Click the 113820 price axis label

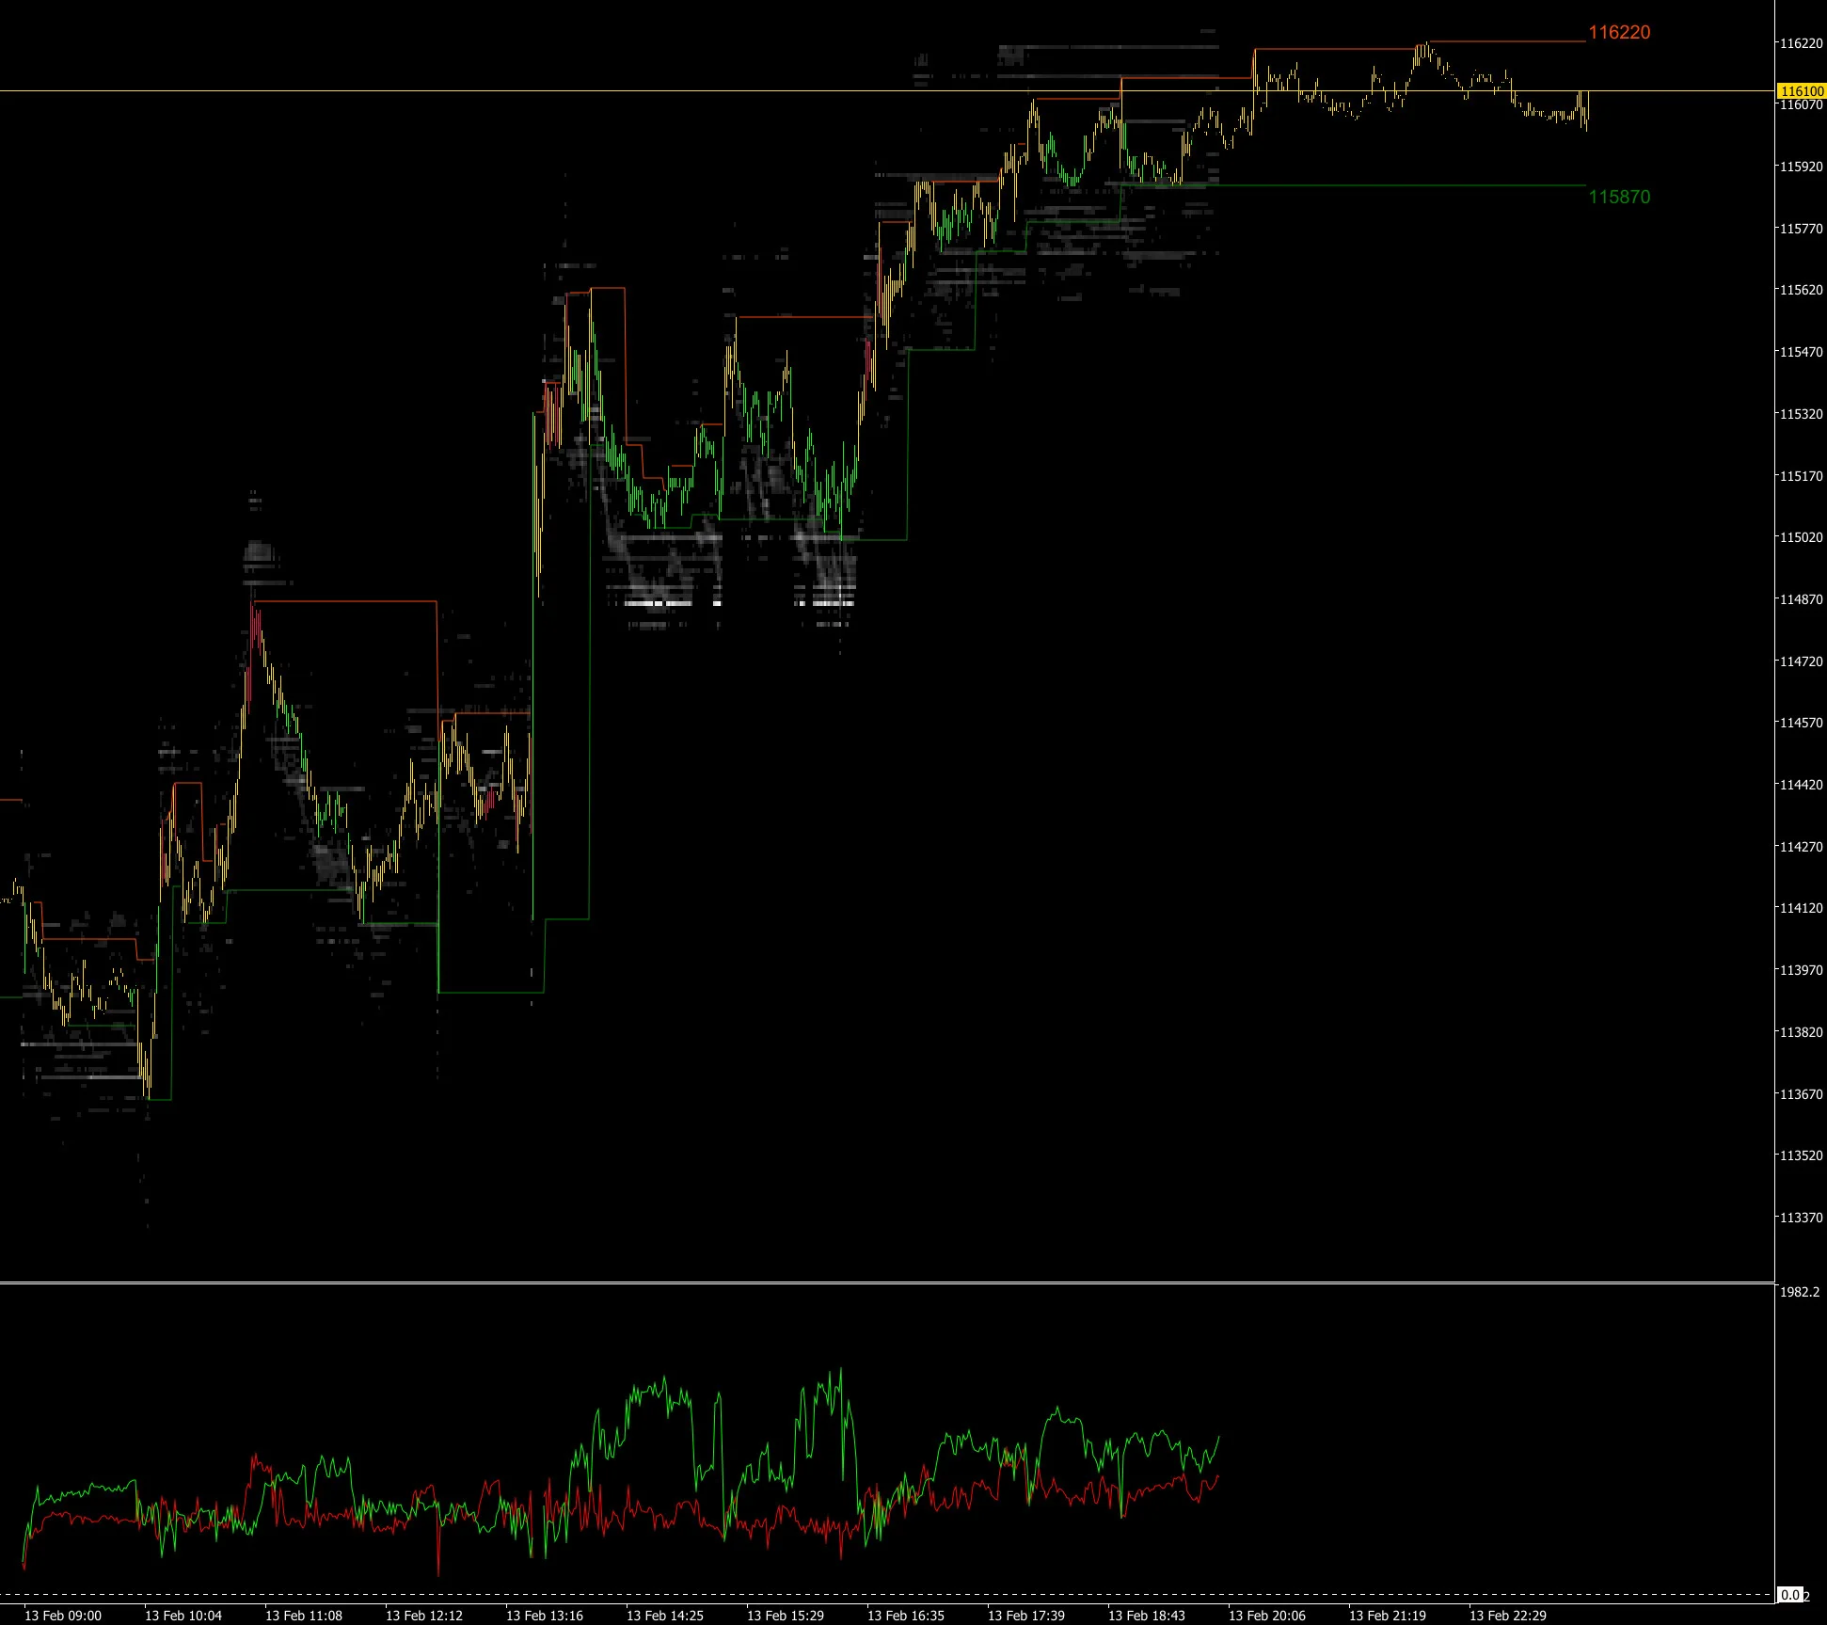(x=1801, y=1032)
